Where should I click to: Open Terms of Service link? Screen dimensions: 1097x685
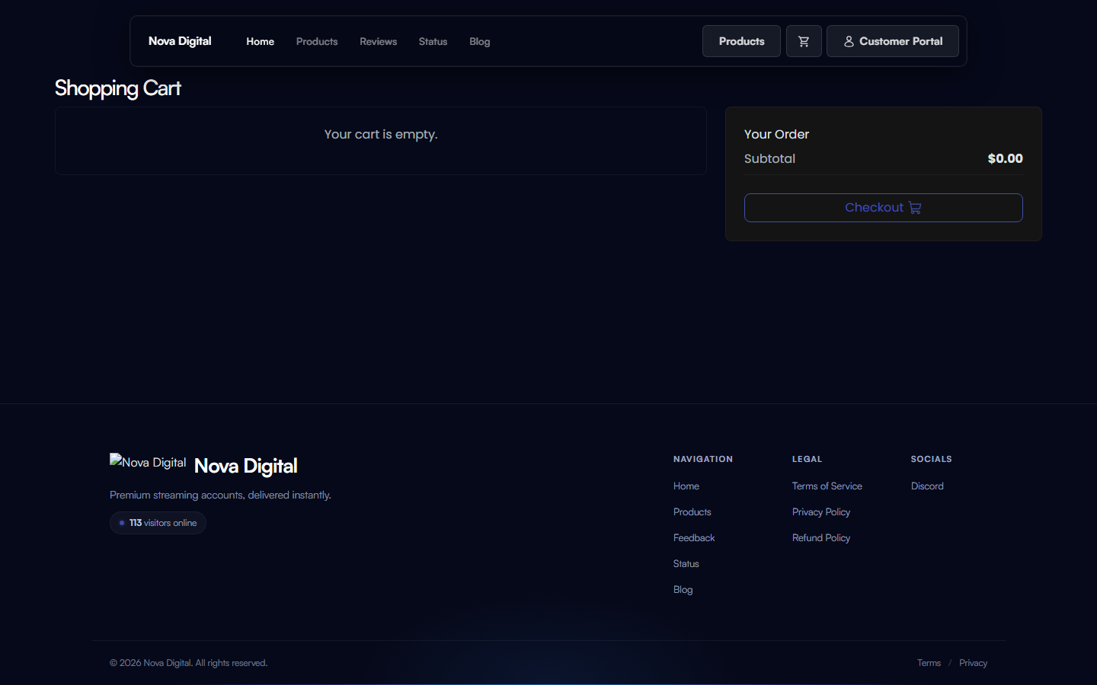pos(827,486)
